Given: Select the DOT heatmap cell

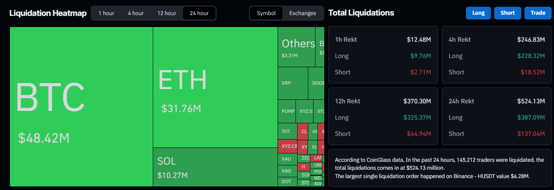Looking at the screenshot, I should (288, 182).
